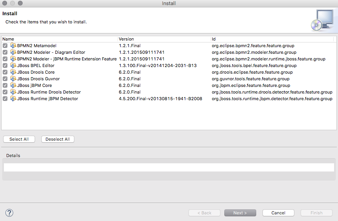Uncheck the JBoss Drools Guvnor checkbox
The image size is (338, 221).
(x=5, y=79)
